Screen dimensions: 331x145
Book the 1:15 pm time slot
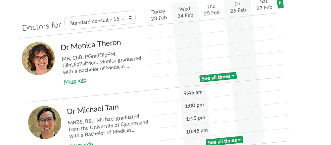click(x=196, y=119)
